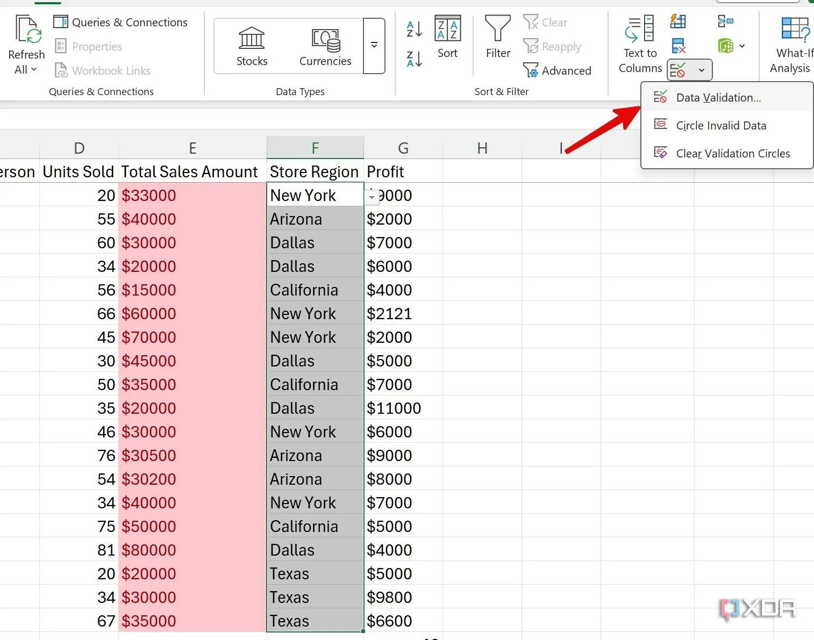Open the Text to Columns wizard
This screenshot has width=814, height=640.
coord(640,45)
